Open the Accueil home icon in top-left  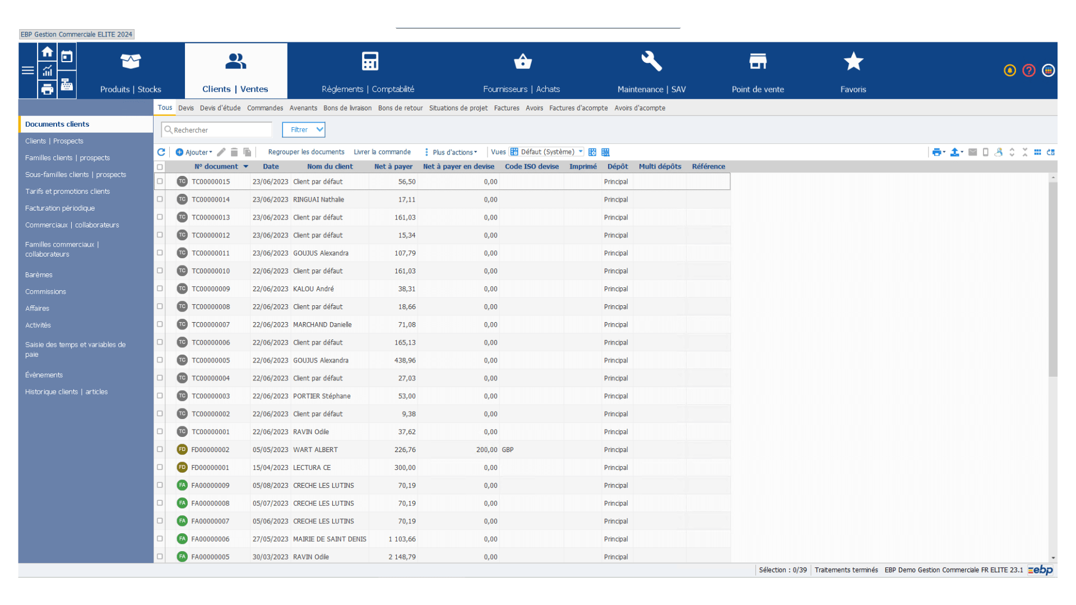[47, 51]
